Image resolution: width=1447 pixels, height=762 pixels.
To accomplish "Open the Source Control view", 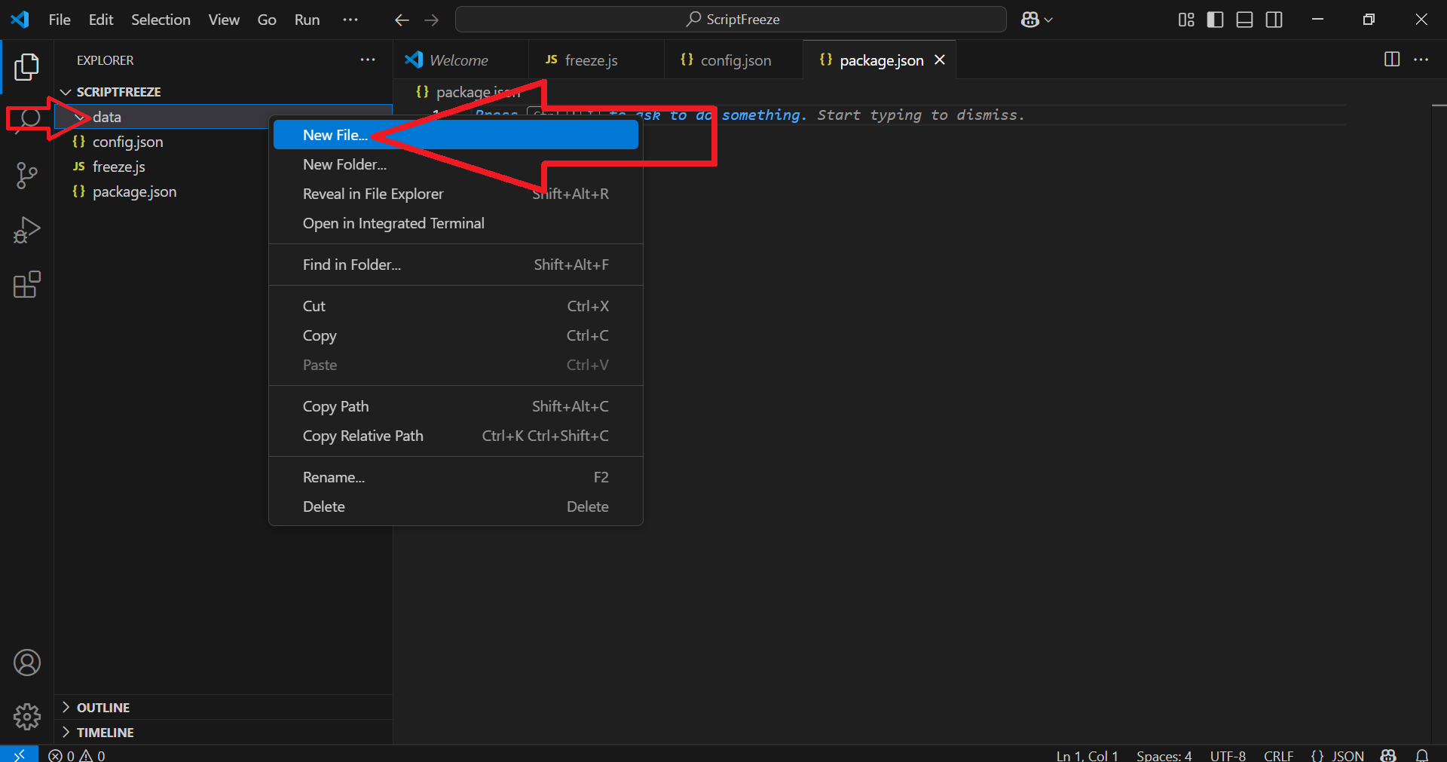I will coord(26,175).
